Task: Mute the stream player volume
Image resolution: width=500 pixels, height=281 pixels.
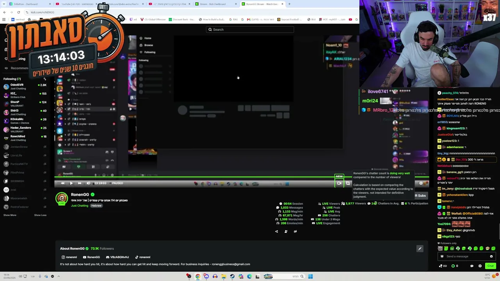Action: (88, 183)
